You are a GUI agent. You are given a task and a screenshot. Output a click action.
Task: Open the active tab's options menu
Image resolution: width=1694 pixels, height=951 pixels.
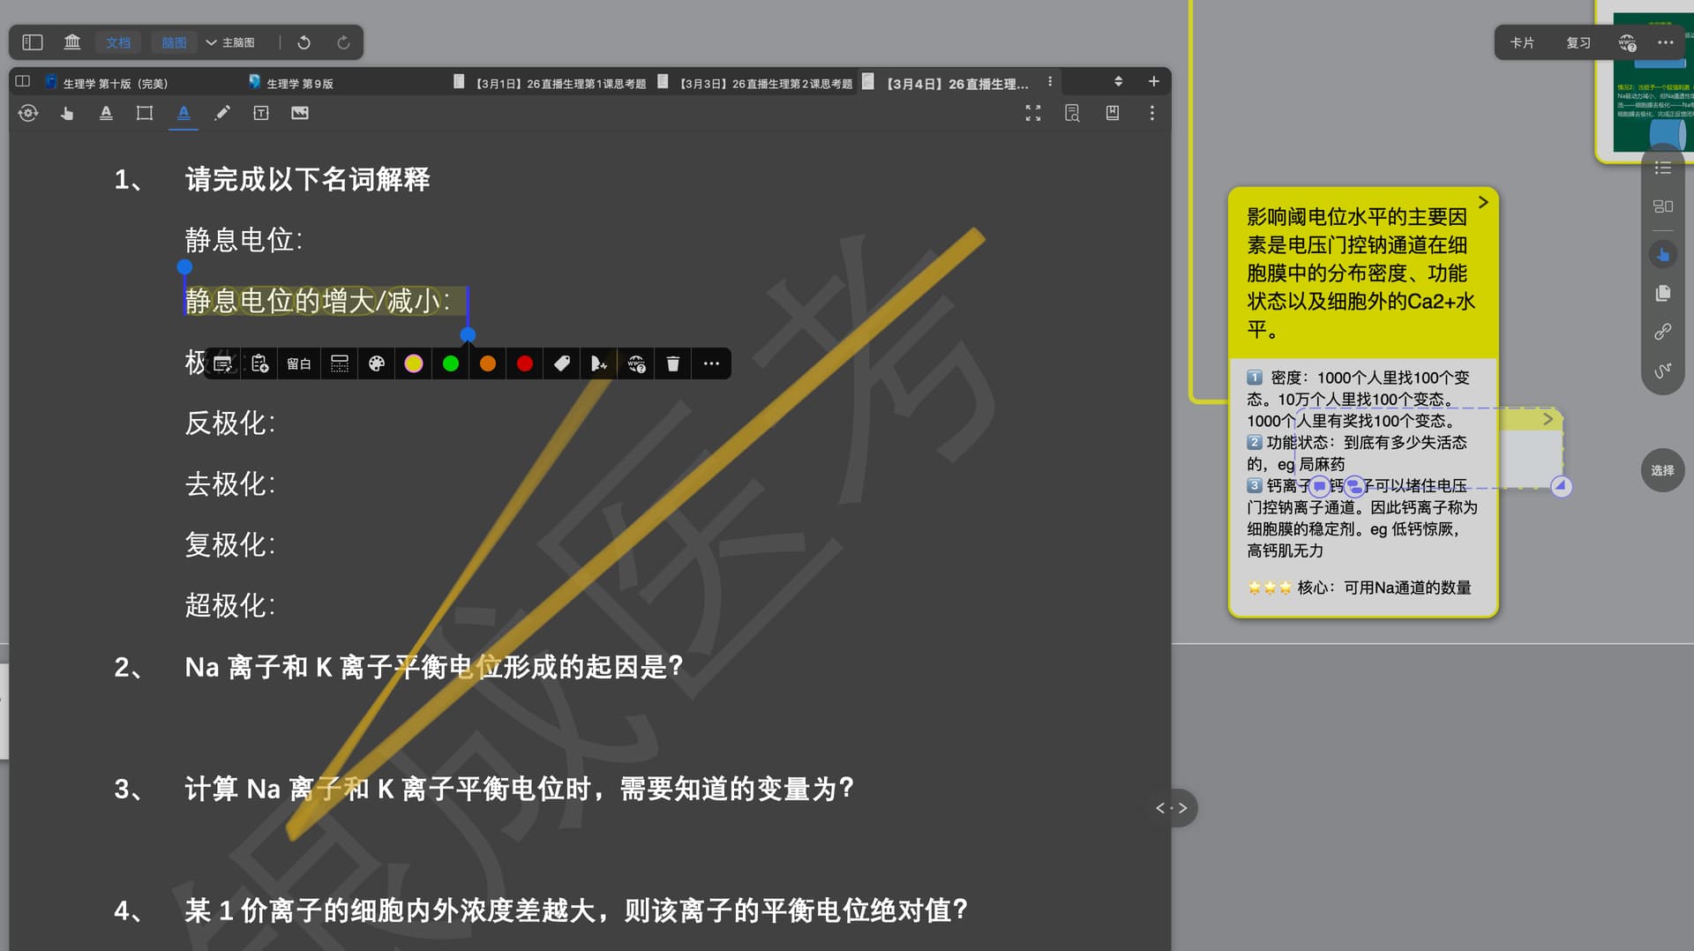point(1050,81)
